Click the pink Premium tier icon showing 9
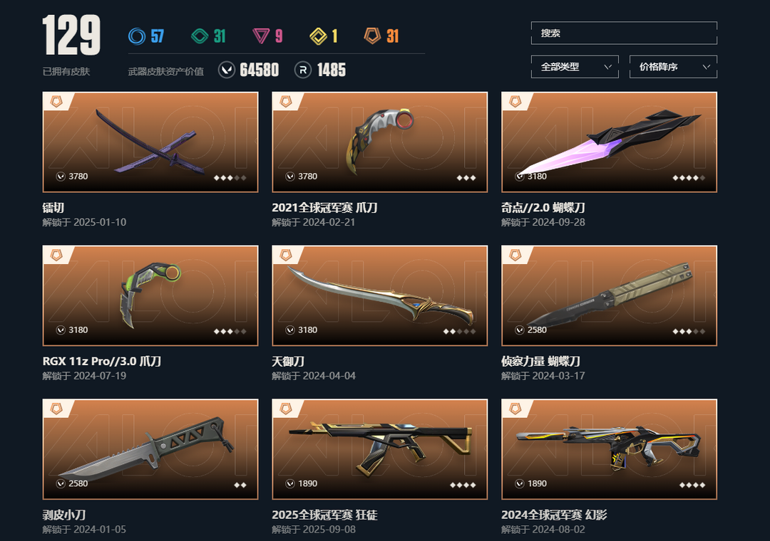770x541 pixels. pyautogui.click(x=261, y=36)
